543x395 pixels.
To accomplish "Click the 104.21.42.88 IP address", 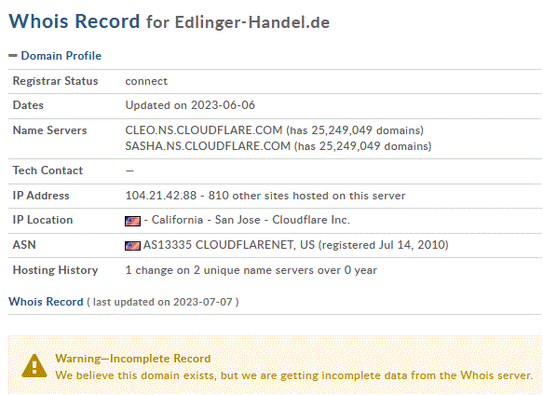I will click(x=161, y=196).
